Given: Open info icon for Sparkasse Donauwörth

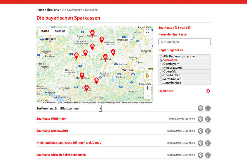Looking at the screenshot, I should coord(208,131).
